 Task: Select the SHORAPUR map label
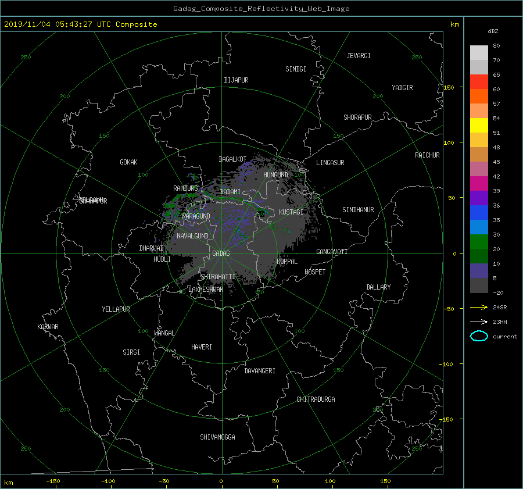tap(357, 117)
